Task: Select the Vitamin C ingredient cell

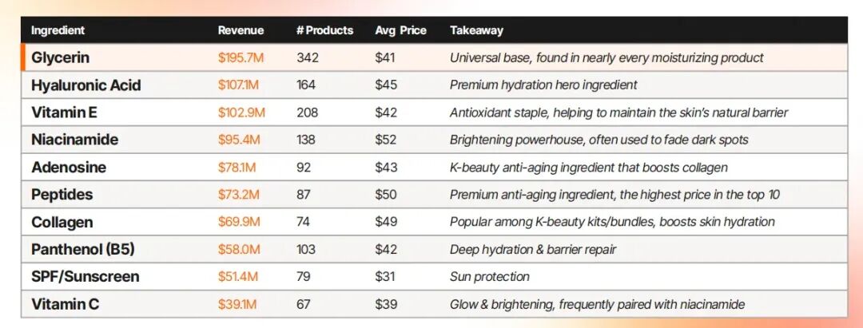Action: [x=65, y=304]
